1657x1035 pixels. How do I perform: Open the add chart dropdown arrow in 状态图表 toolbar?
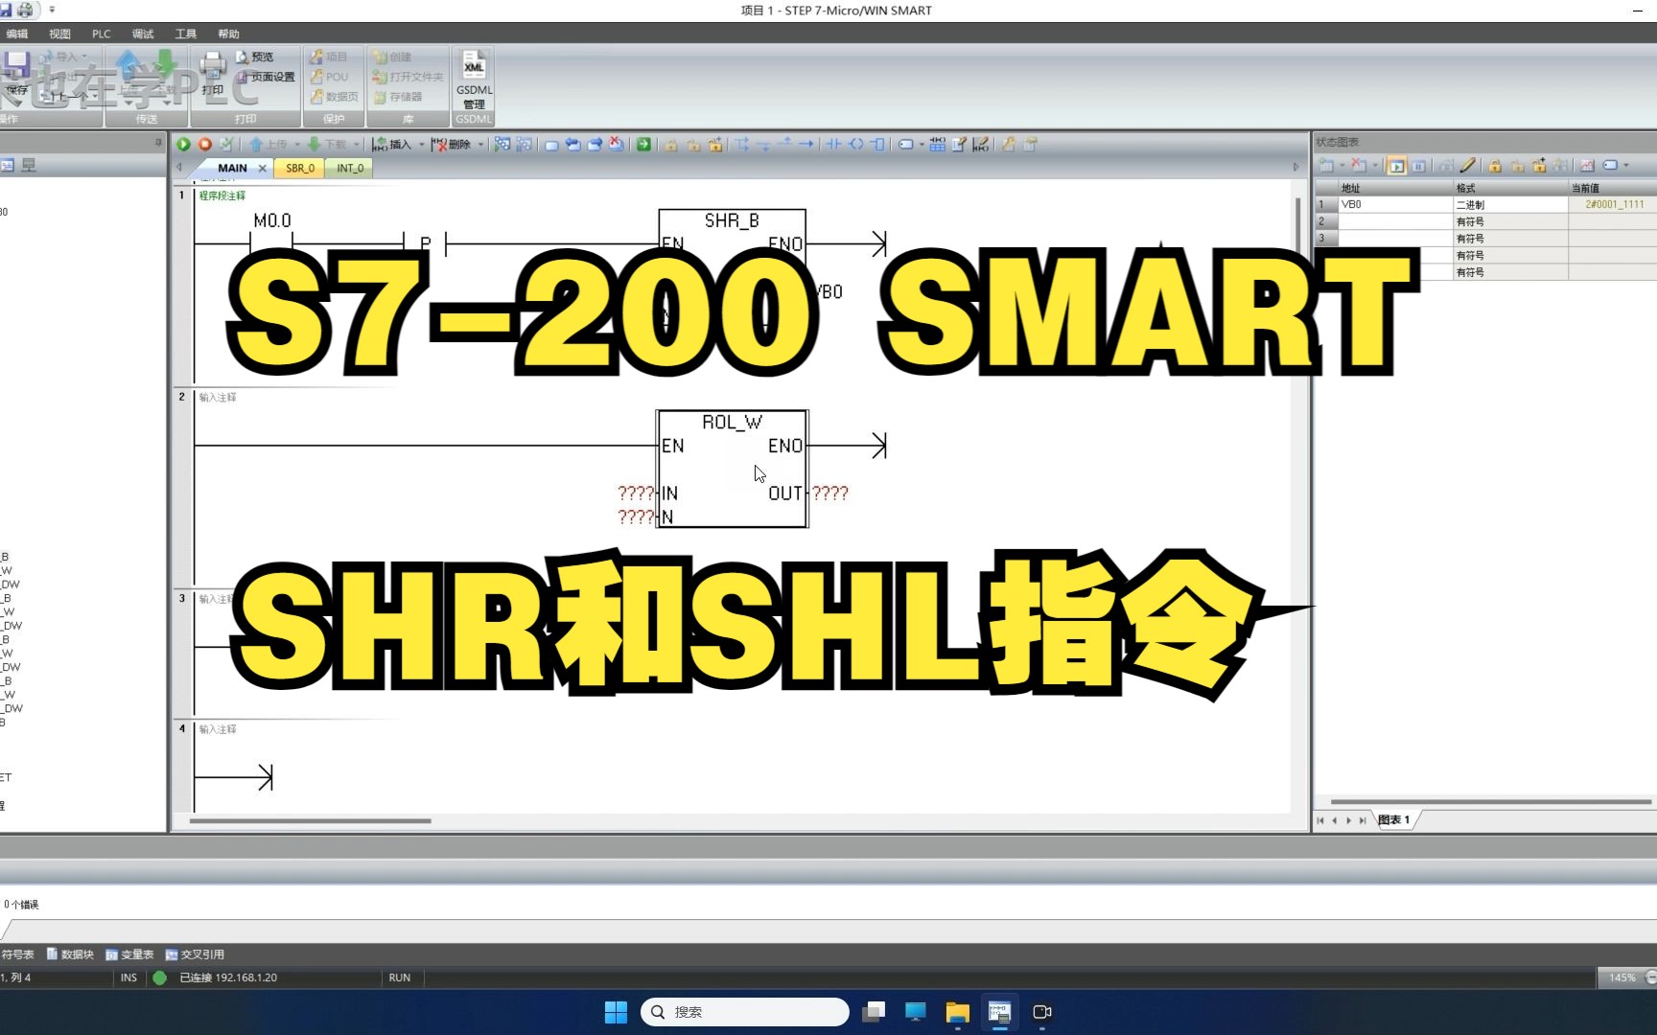tap(1342, 166)
